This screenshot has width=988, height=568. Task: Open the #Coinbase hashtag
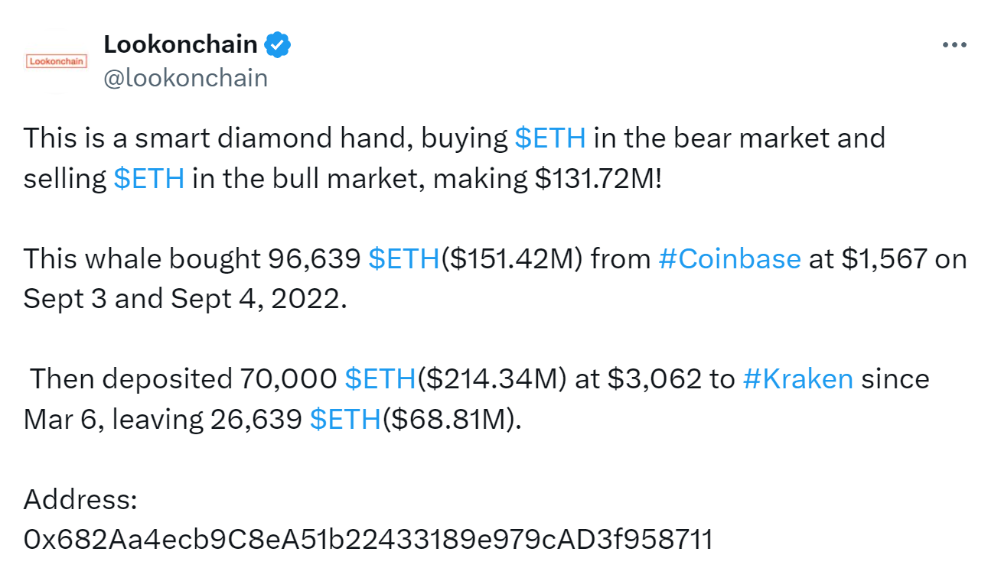pyautogui.click(x=729, y=258)
